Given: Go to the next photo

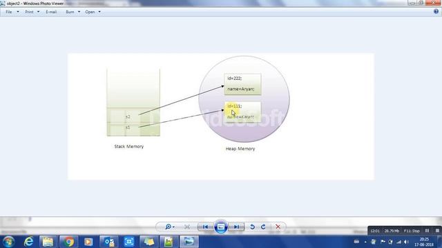Looking at the screenshot, I should click(x=236, y=227).
